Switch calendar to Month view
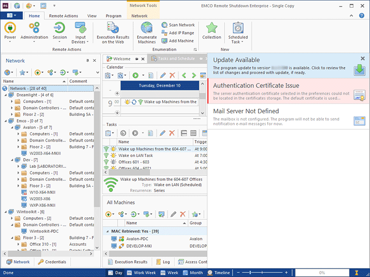The height and width of the screenshot is (277, 370). (x=193, y=273)
